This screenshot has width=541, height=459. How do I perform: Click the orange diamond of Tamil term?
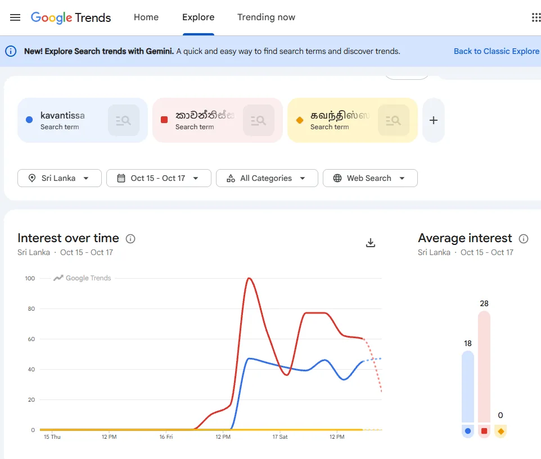pyautogui.click(x=300, y=120)
